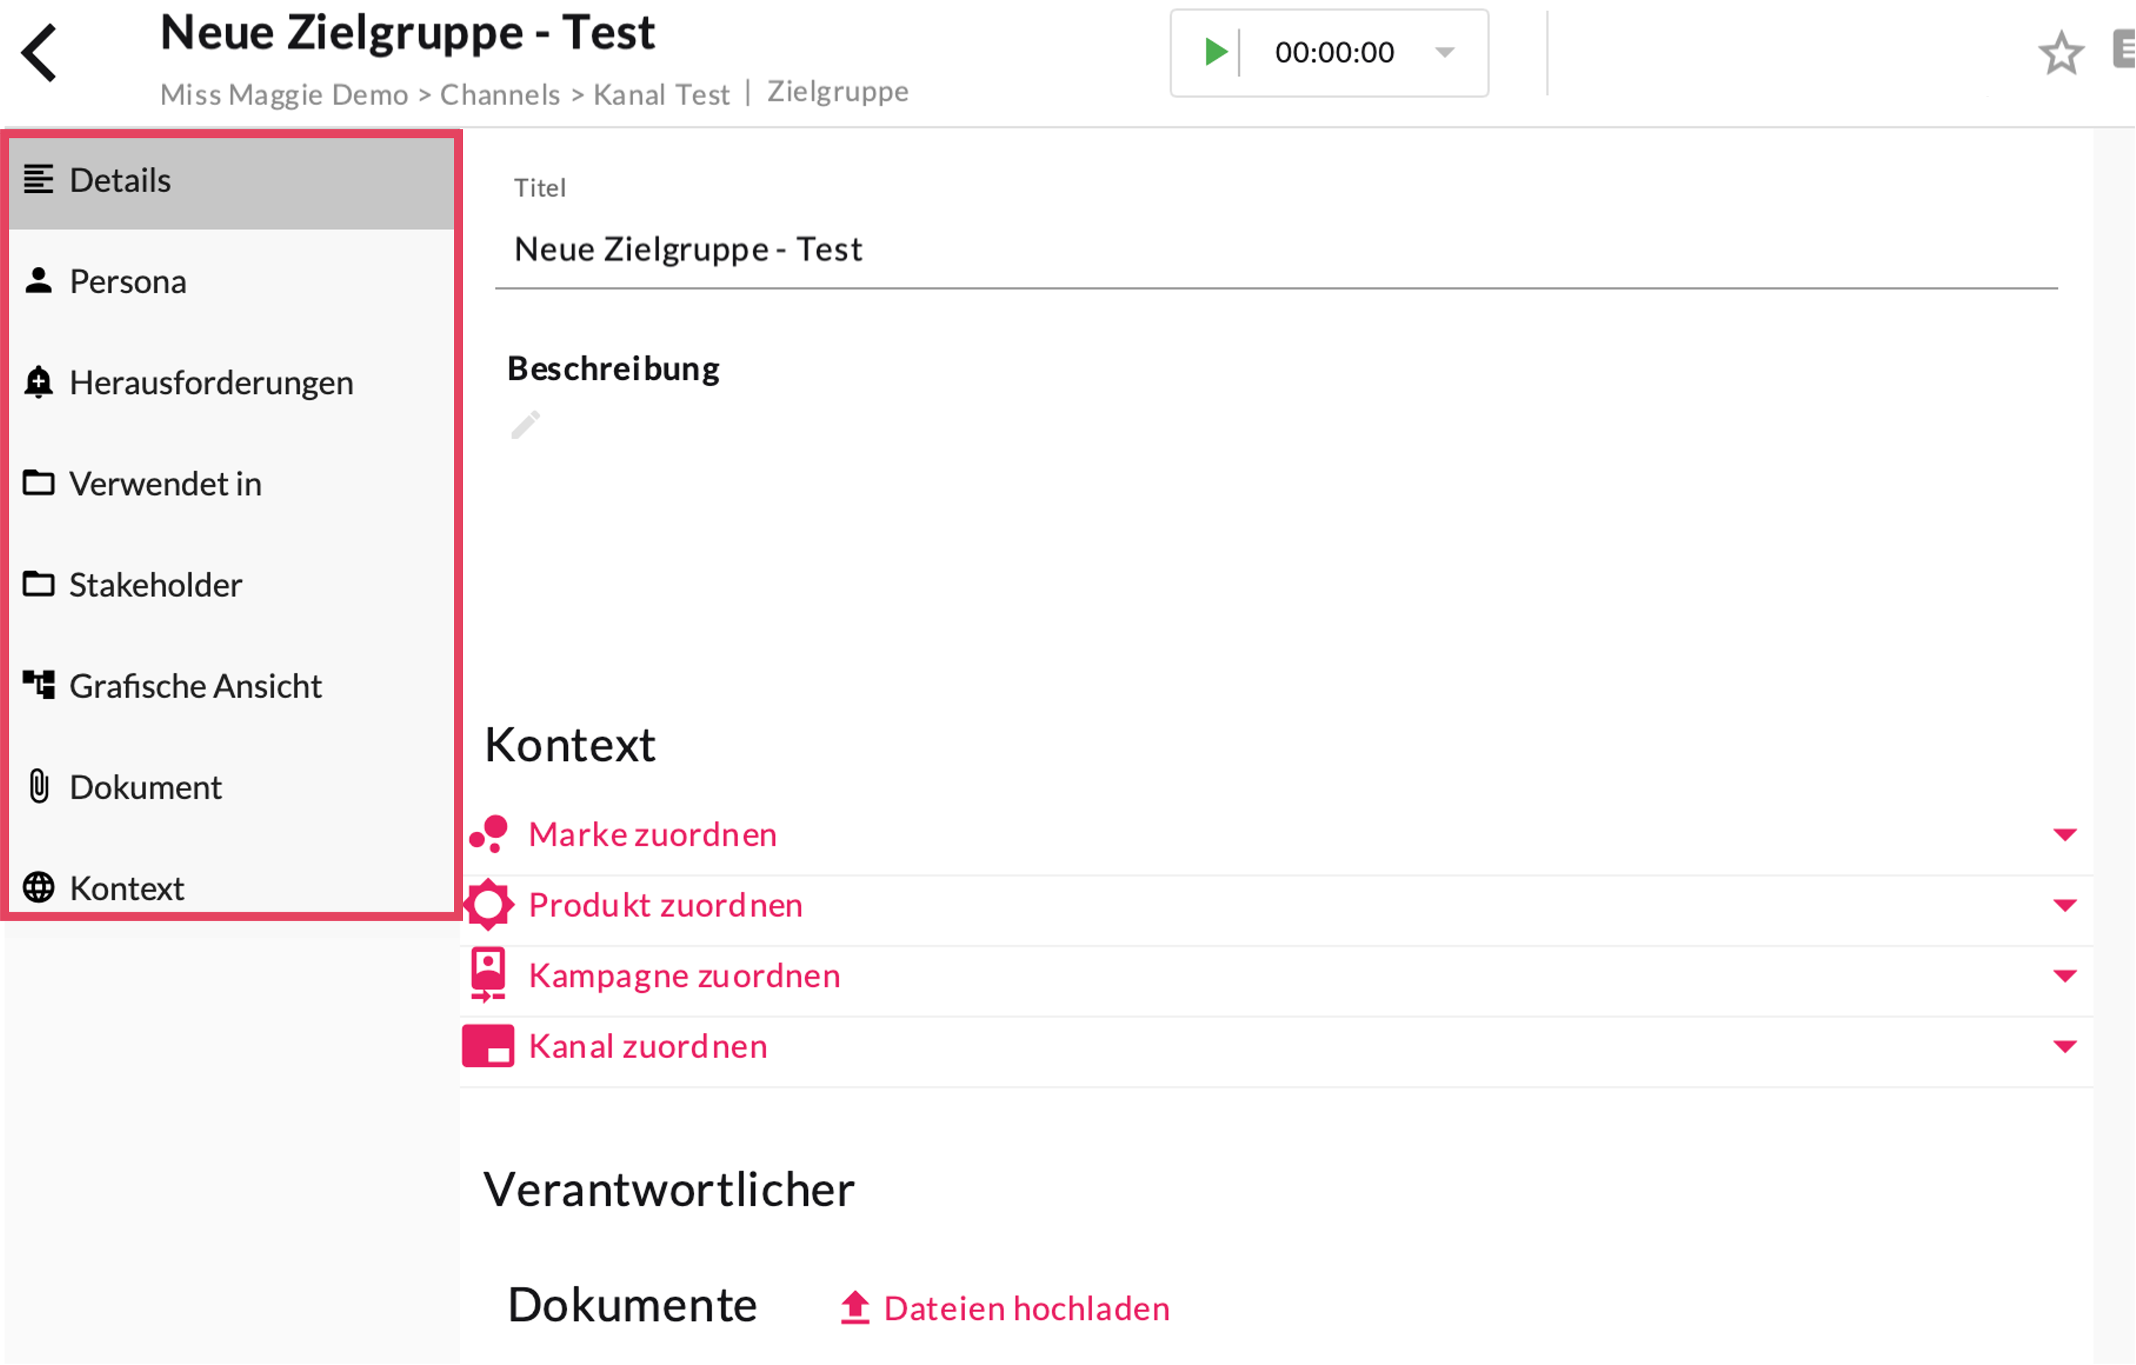
Task: Click the pencil icon under Beschreibung
Action: (x=525, y=425)
